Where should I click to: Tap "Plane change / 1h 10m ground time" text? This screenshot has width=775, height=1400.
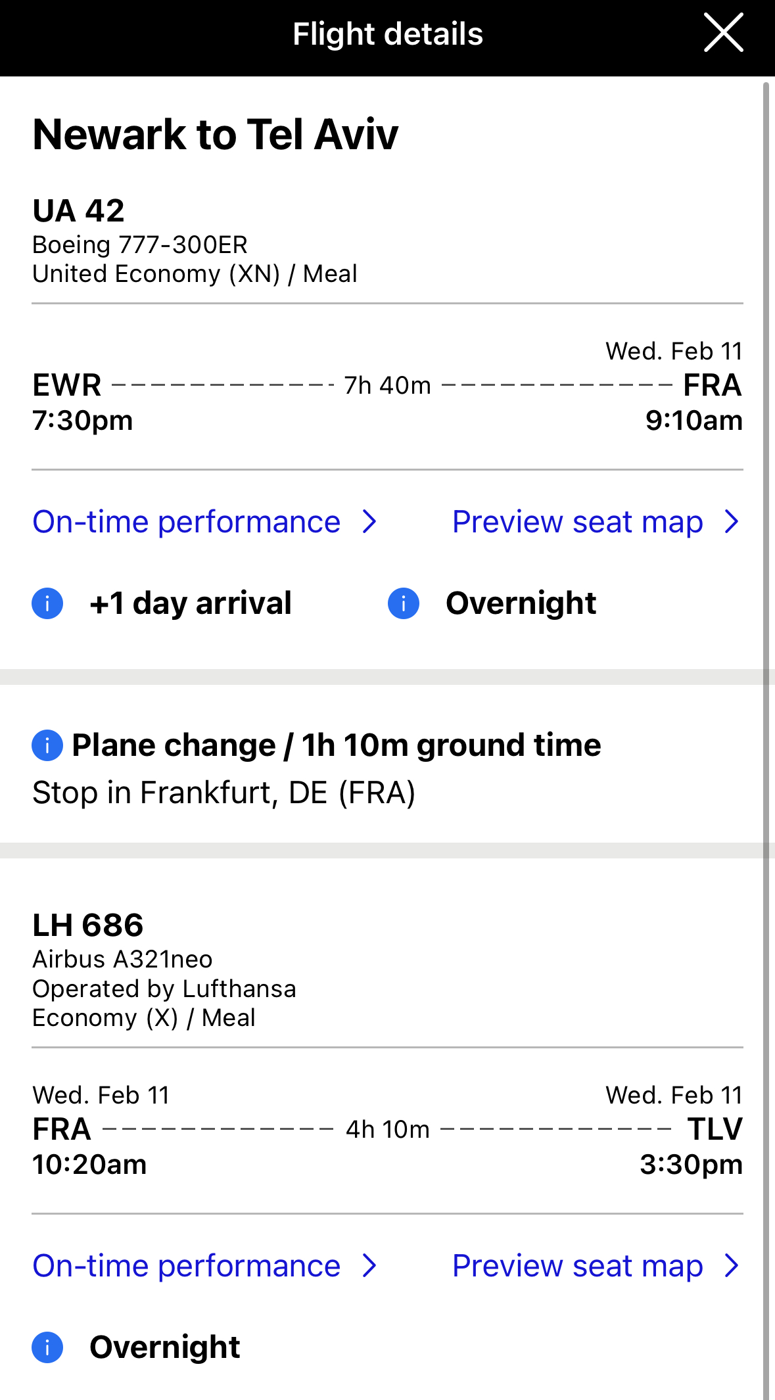pos(337,745)
